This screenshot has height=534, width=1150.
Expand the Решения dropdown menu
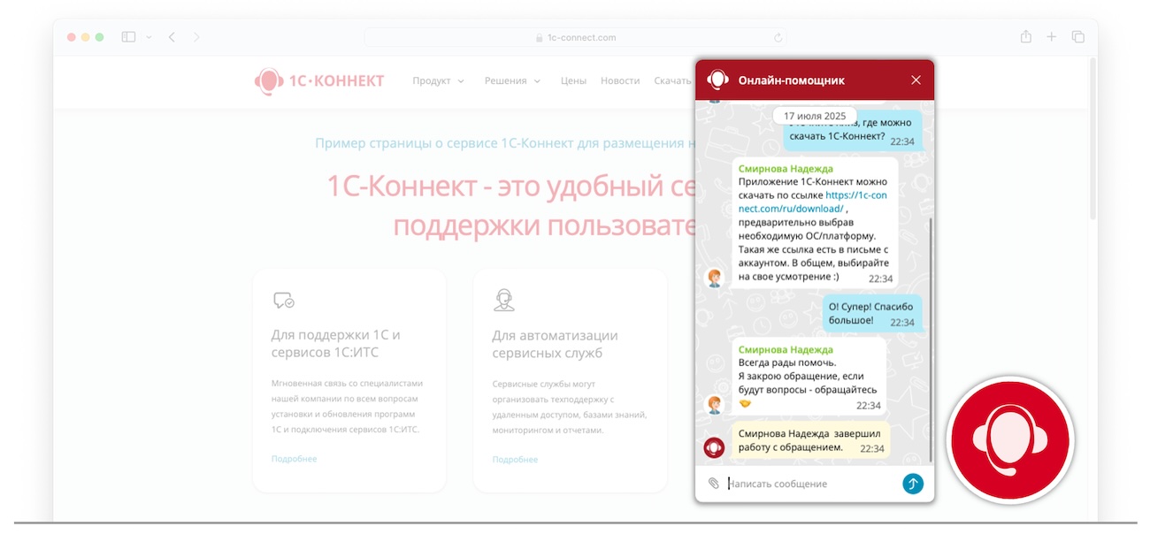(x=511, y=80)
